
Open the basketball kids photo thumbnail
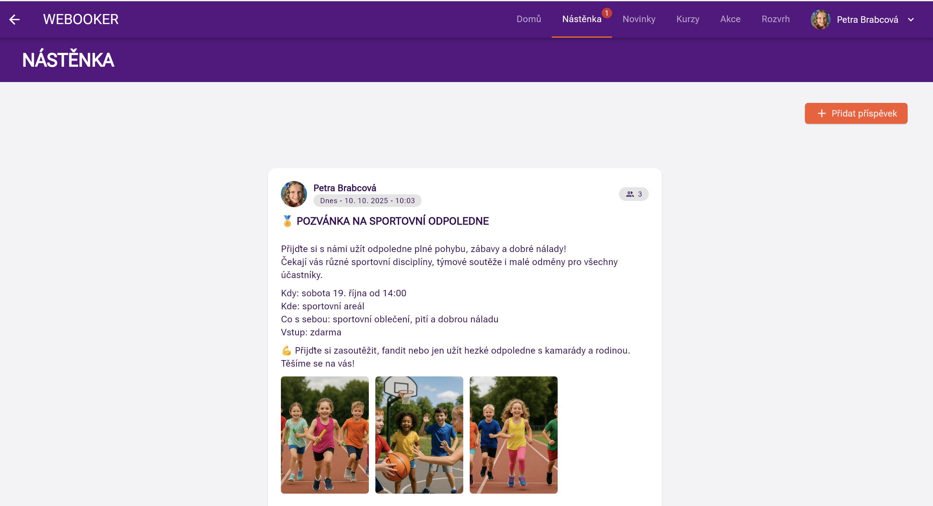[419, 435]
